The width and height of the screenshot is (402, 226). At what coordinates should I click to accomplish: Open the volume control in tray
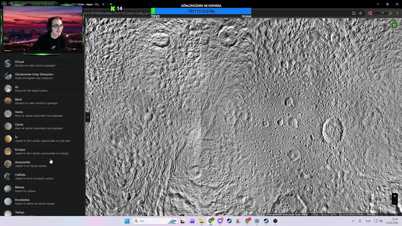tap(381, 221)
